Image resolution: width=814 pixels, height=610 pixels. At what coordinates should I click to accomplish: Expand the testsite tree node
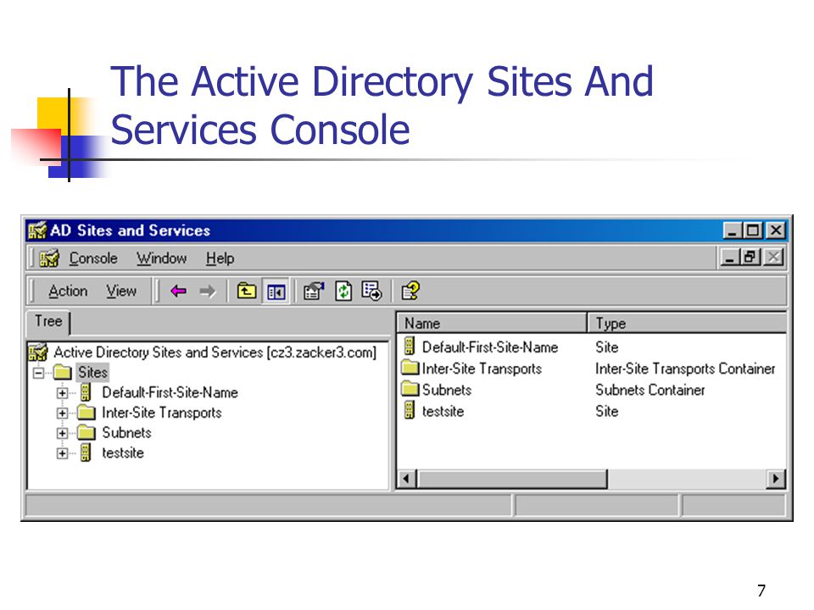[x=62, y=453]
